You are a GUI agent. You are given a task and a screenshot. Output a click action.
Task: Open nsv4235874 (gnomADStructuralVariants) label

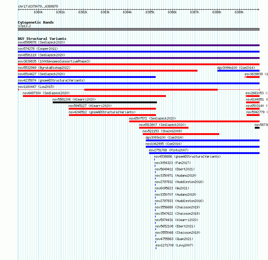(51, 80)
